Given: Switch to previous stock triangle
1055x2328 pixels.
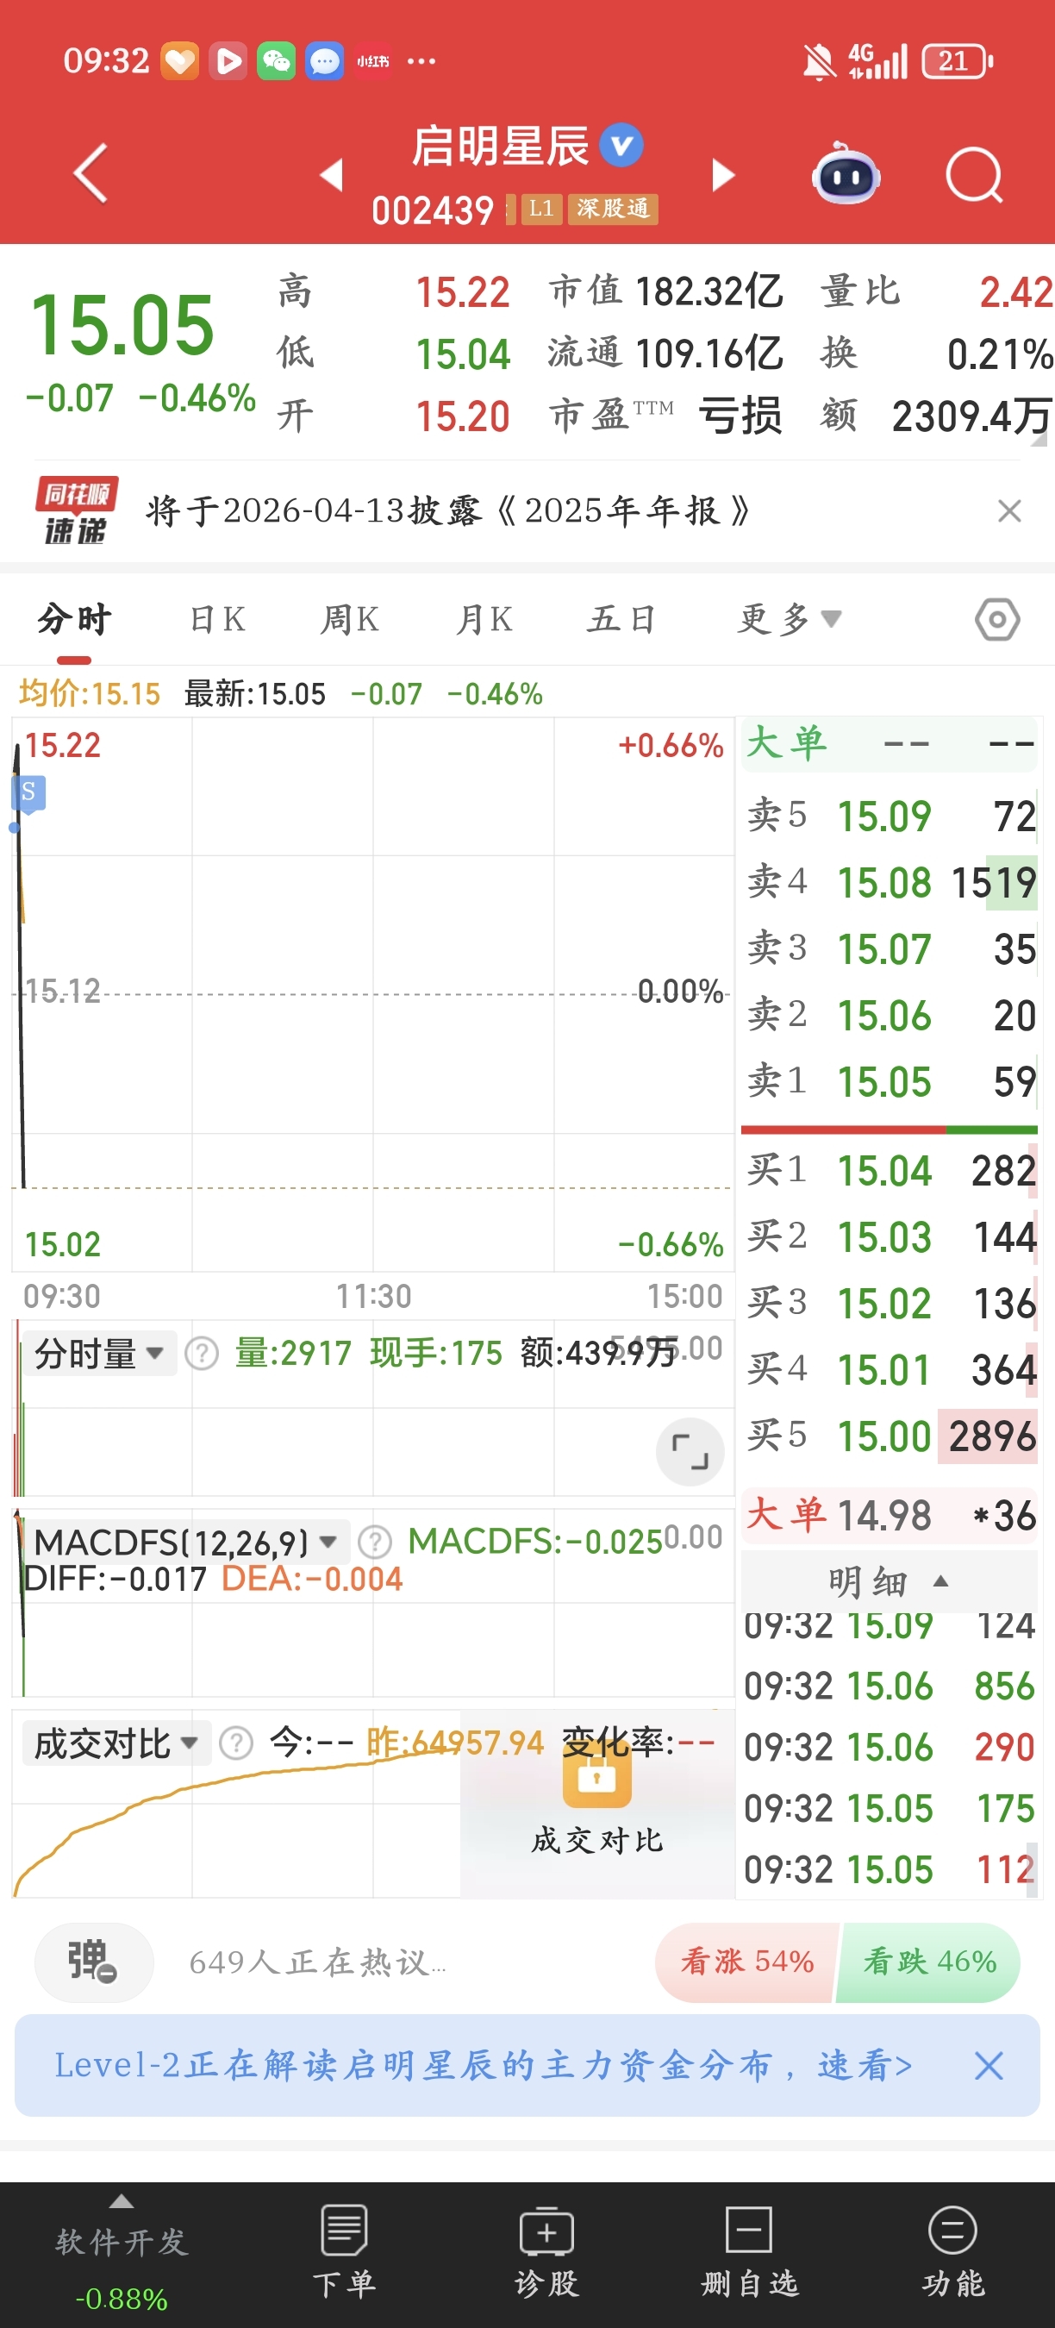Looking at the screenshot, I should pyautogui.click(x=332, y=174).
